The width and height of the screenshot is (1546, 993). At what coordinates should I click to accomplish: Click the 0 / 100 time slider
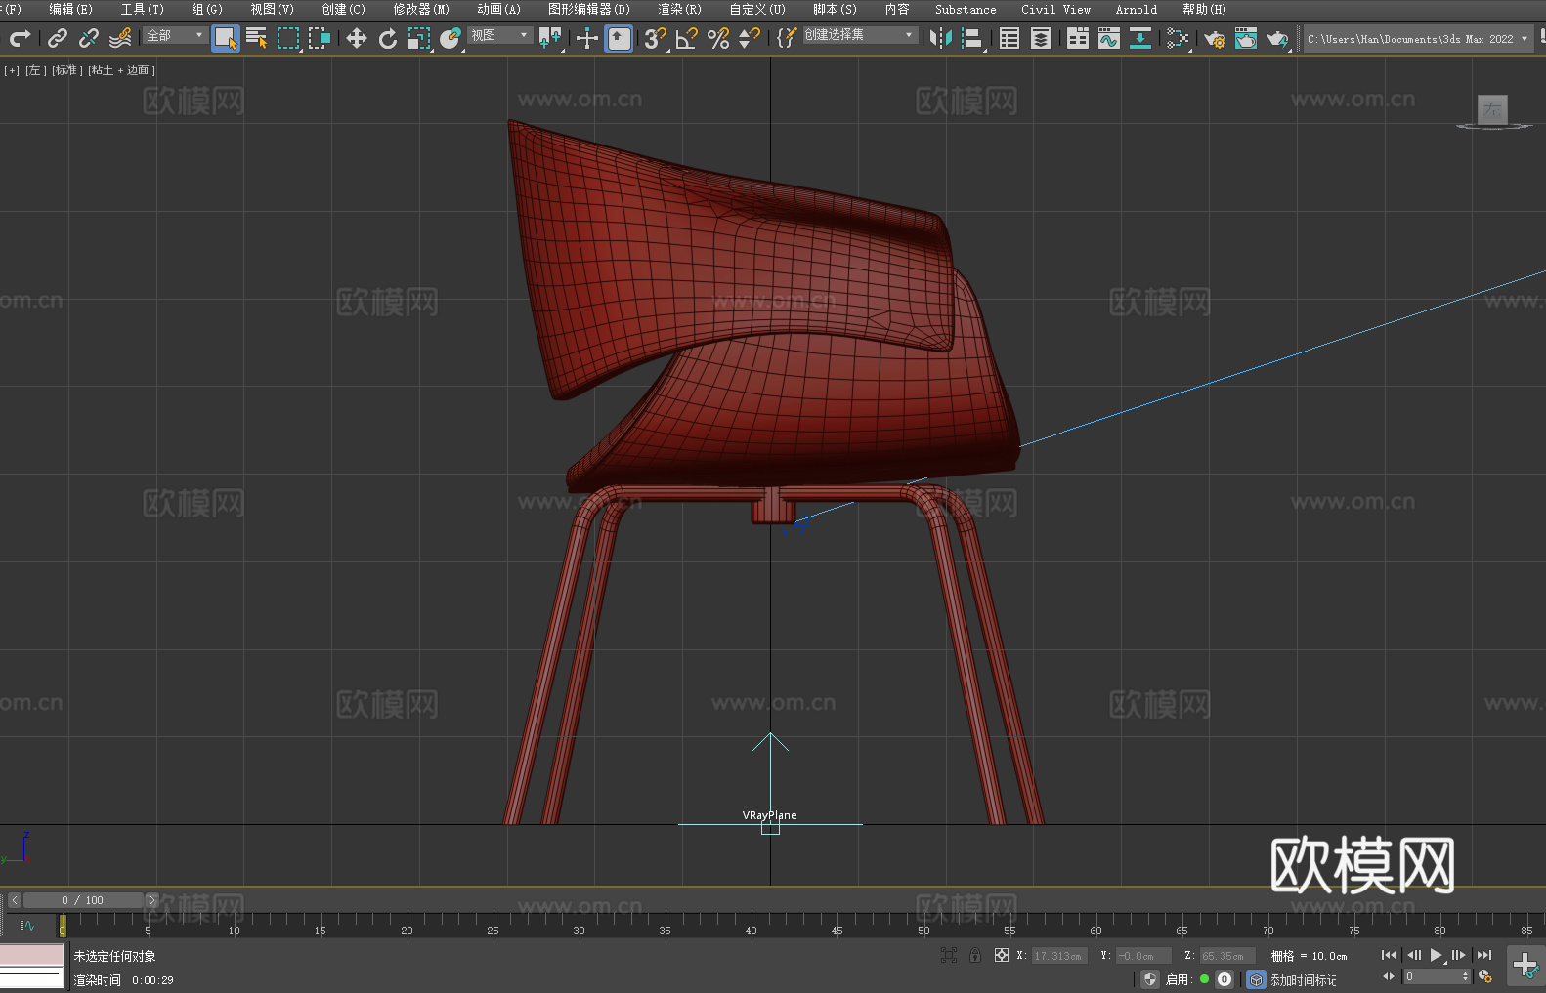83,900
